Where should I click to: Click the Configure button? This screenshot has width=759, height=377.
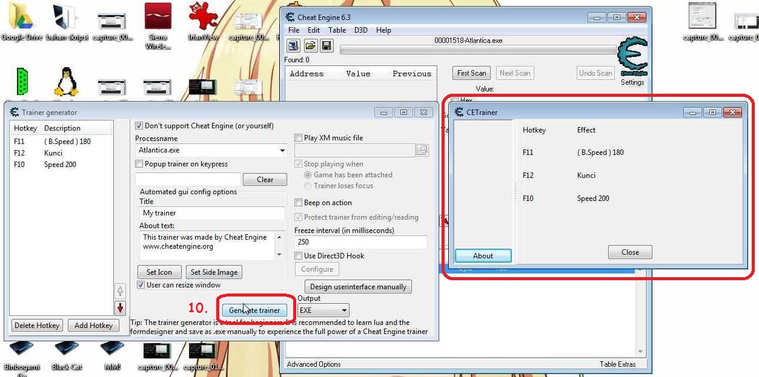tap(317, 269)
